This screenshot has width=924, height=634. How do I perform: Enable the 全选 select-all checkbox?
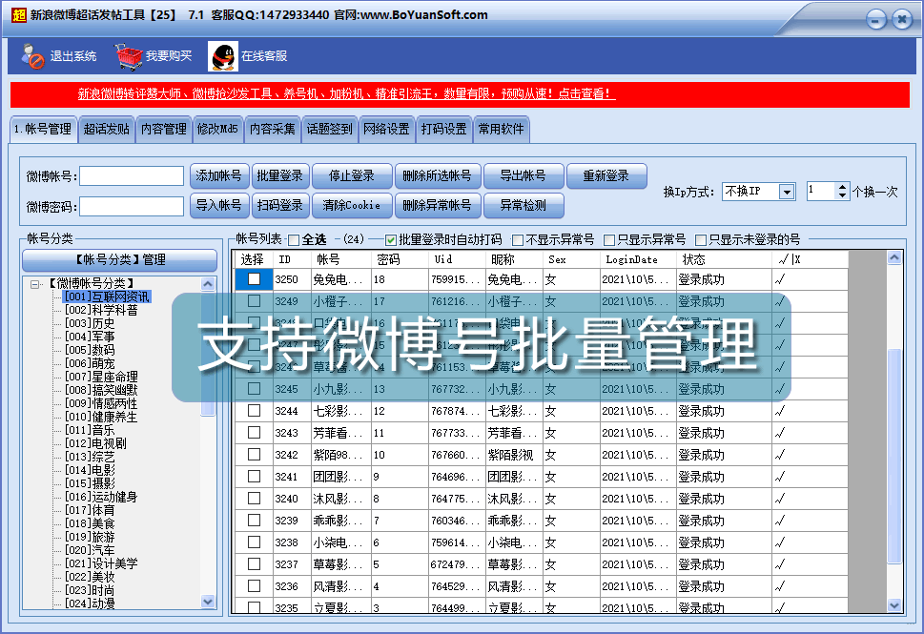pyautogui.click(x=294, y=240)
